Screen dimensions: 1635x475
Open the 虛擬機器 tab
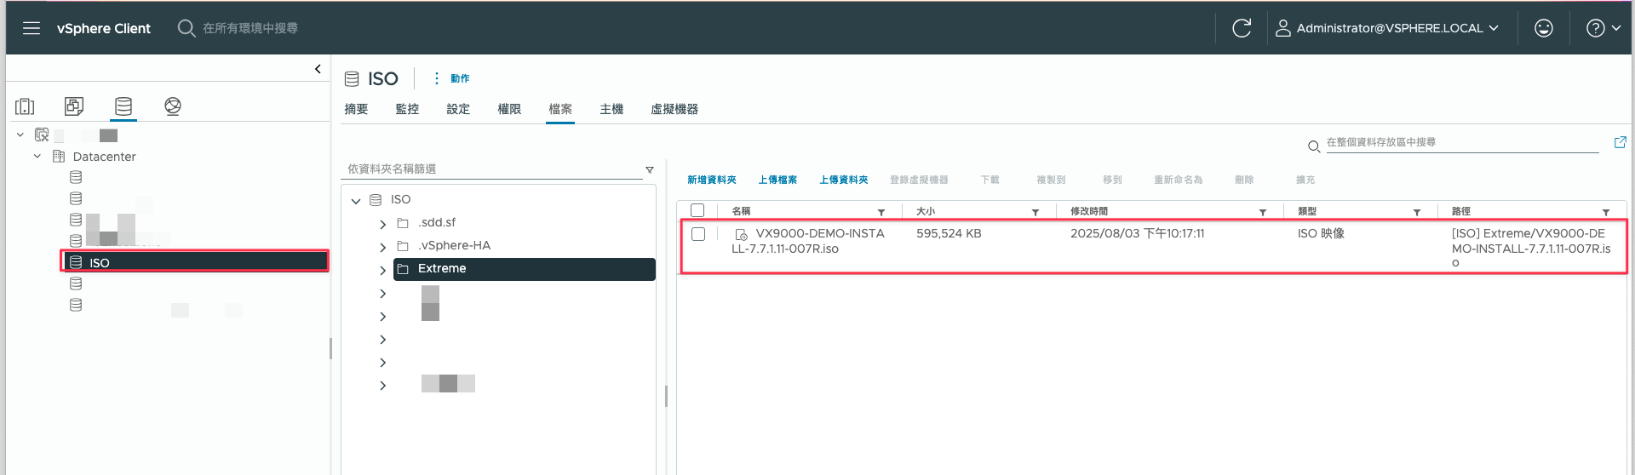(674, 109)
